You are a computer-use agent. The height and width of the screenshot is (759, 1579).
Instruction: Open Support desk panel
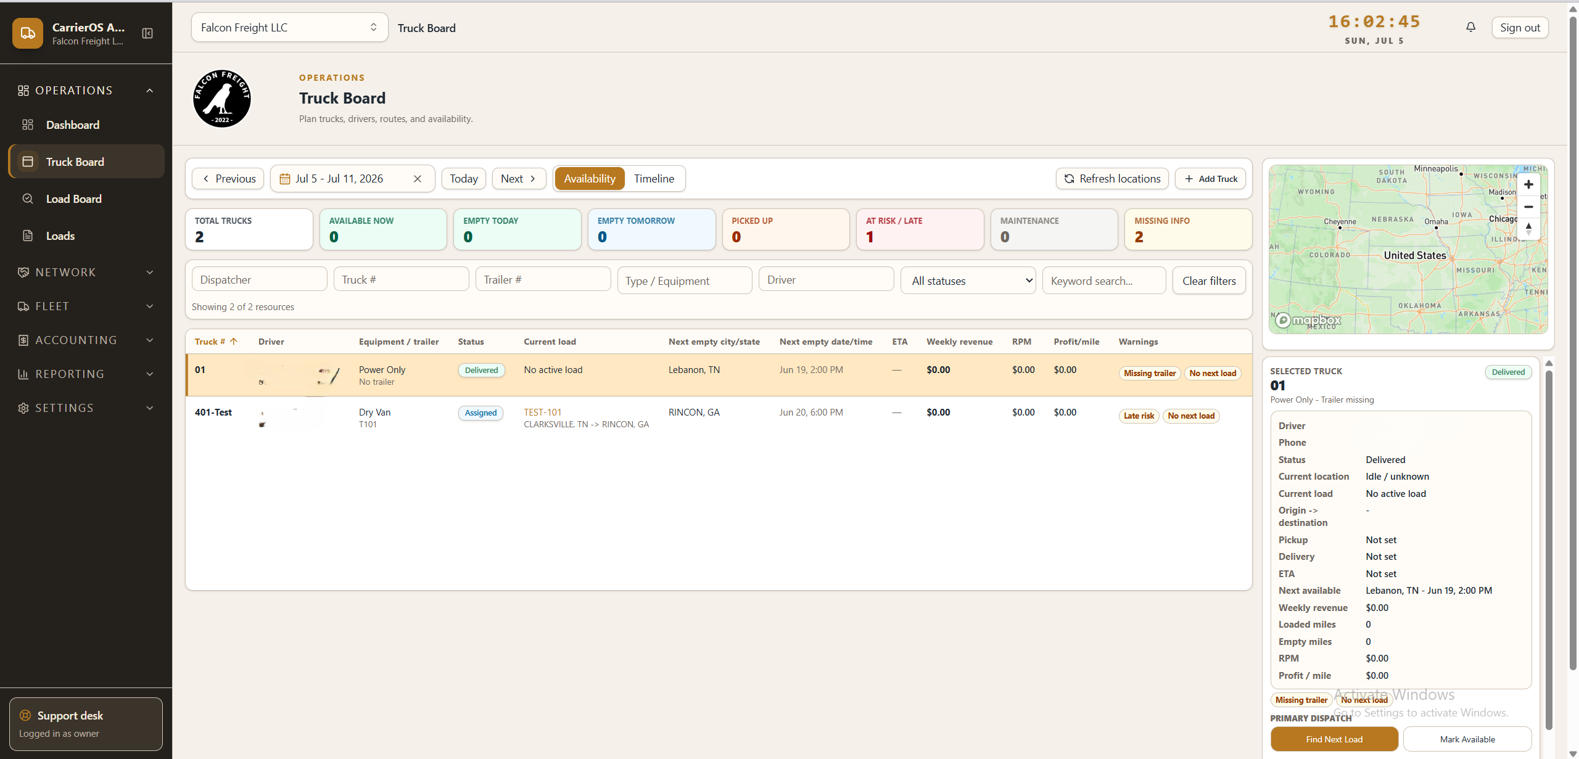pos(86,724)
